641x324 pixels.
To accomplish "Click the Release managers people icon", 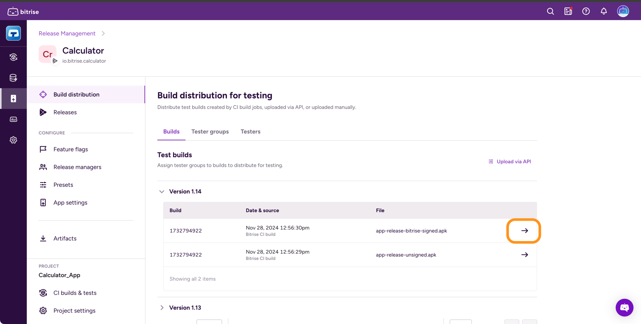I will point(43,167).
